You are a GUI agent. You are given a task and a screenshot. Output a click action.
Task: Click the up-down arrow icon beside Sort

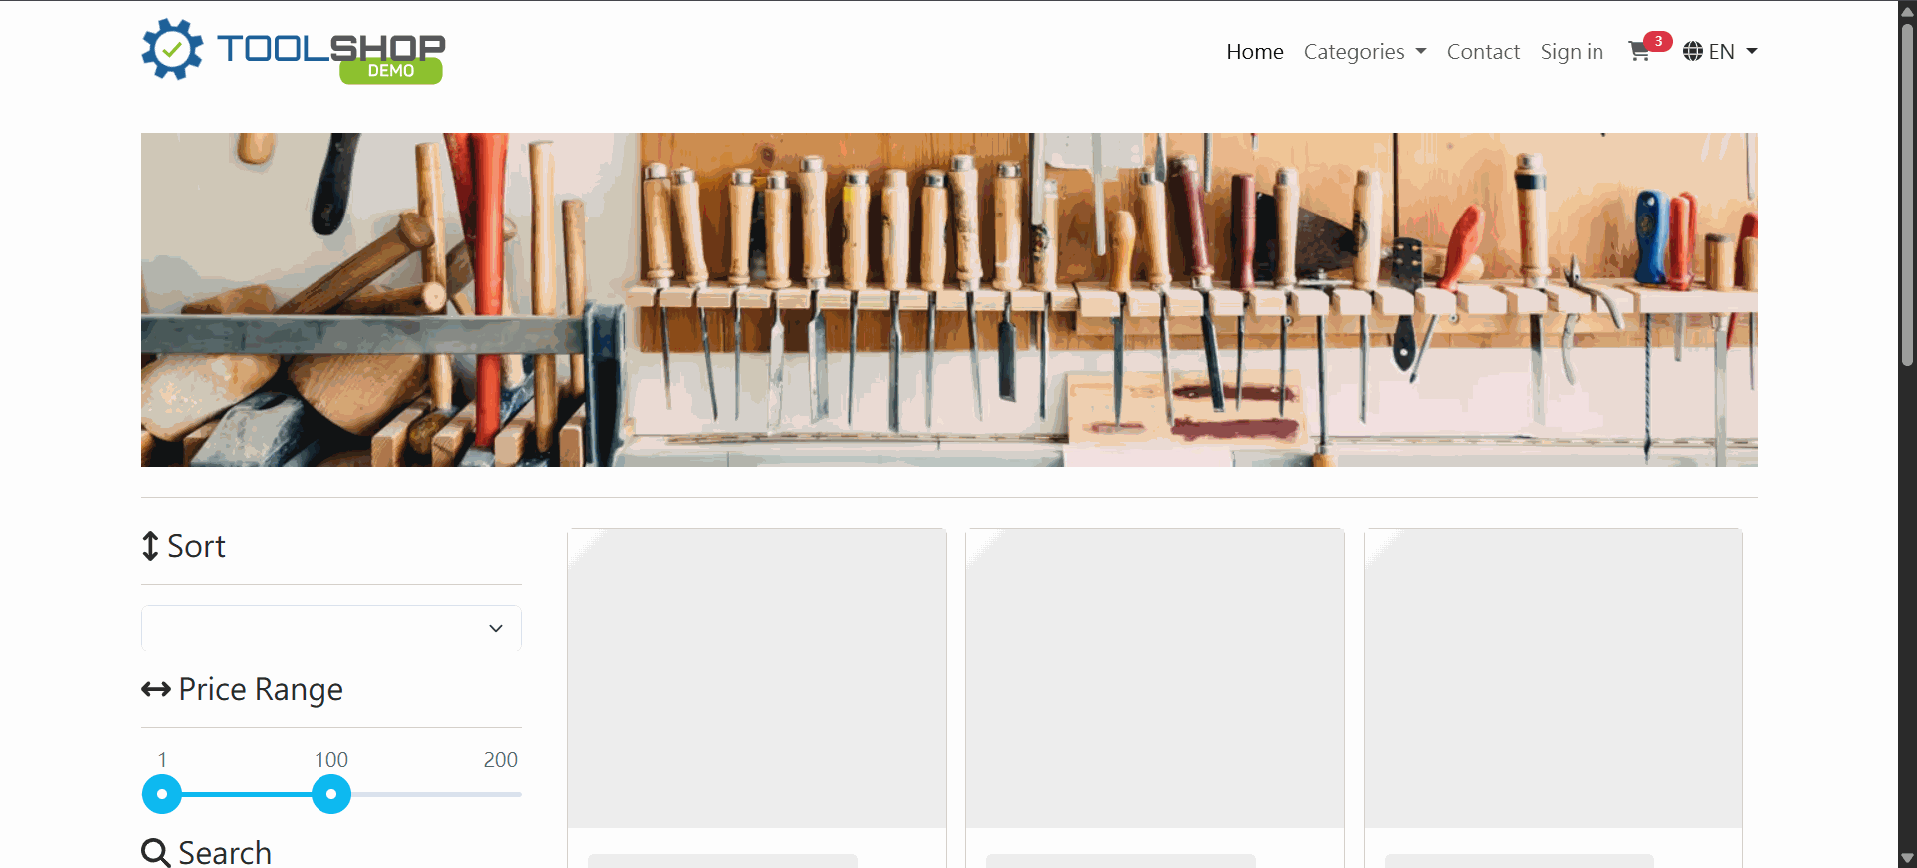(x=150, y=546)
